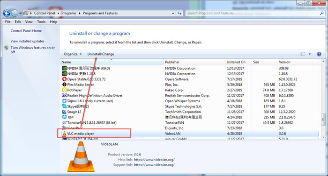Open the Support link videolan.org URL
The image size is (328, 176).
tap(154, 165)
